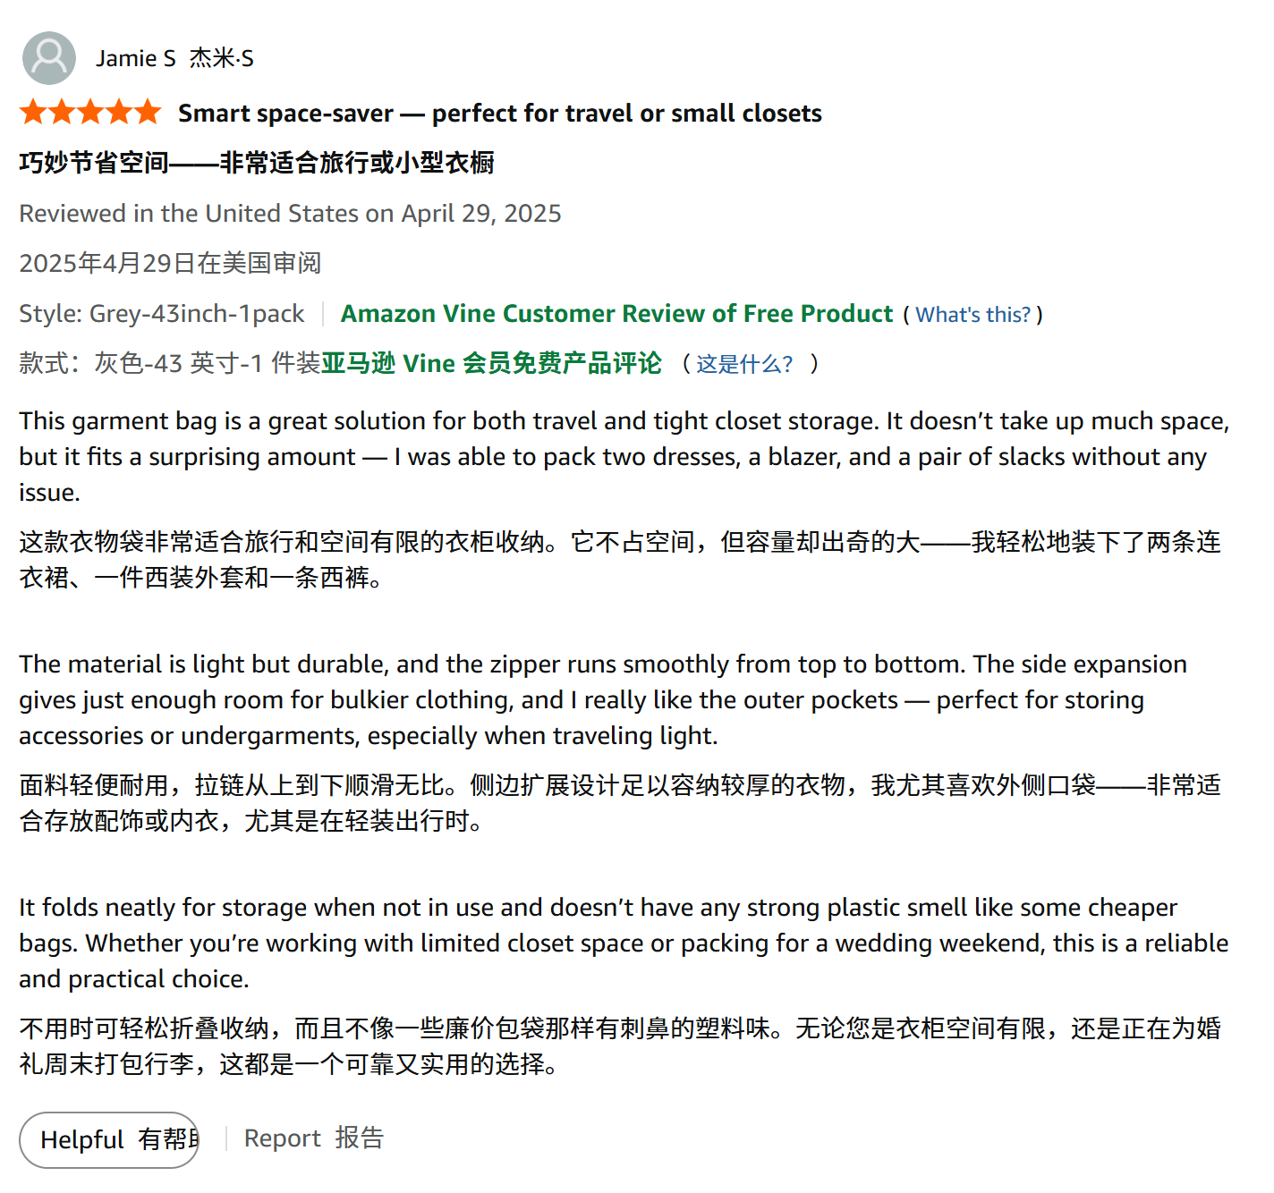The image size is (1274, 1193).
Task: Click the first orange rating star
Action: pos(33,113)
